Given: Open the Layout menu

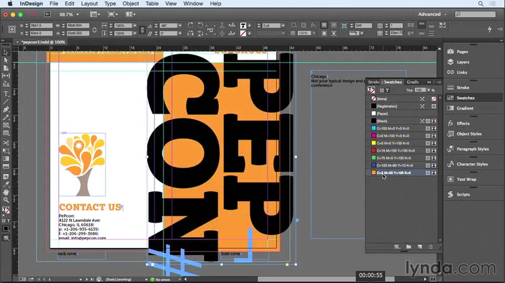Looking at the screenshot, I should [x=89, y=3].
